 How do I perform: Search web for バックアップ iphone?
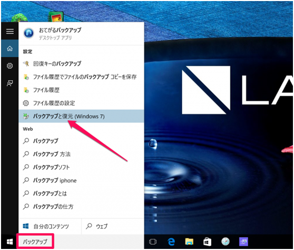click(x=81, y=181)
